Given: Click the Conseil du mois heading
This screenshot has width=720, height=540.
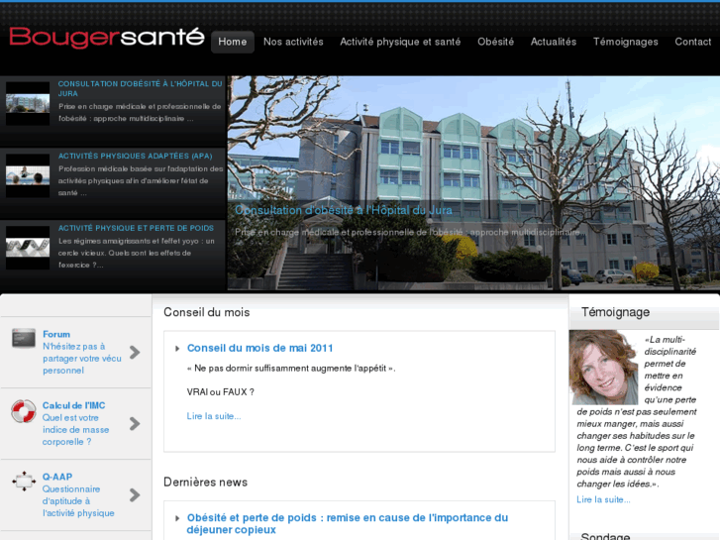Looking at the screenshot, I should click(x=207, y=312).
